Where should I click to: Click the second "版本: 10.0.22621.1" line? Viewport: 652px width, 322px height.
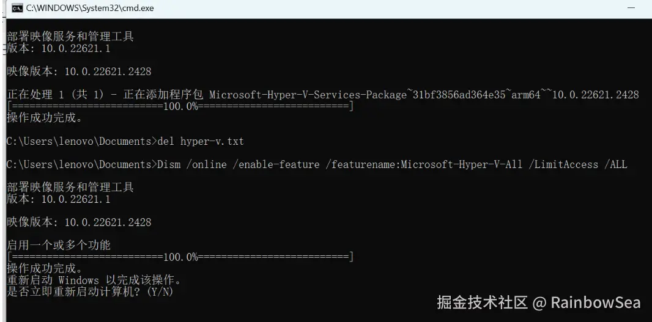coord(59,199)
